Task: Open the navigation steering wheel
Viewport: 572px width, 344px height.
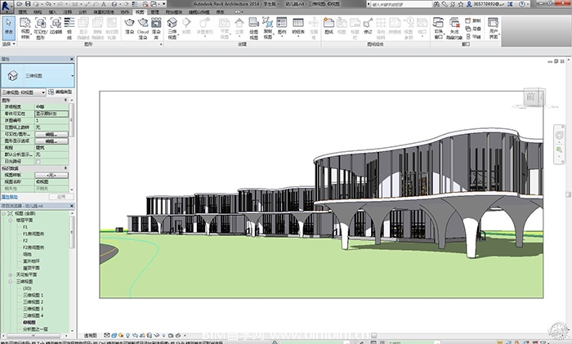Action: 559,133
